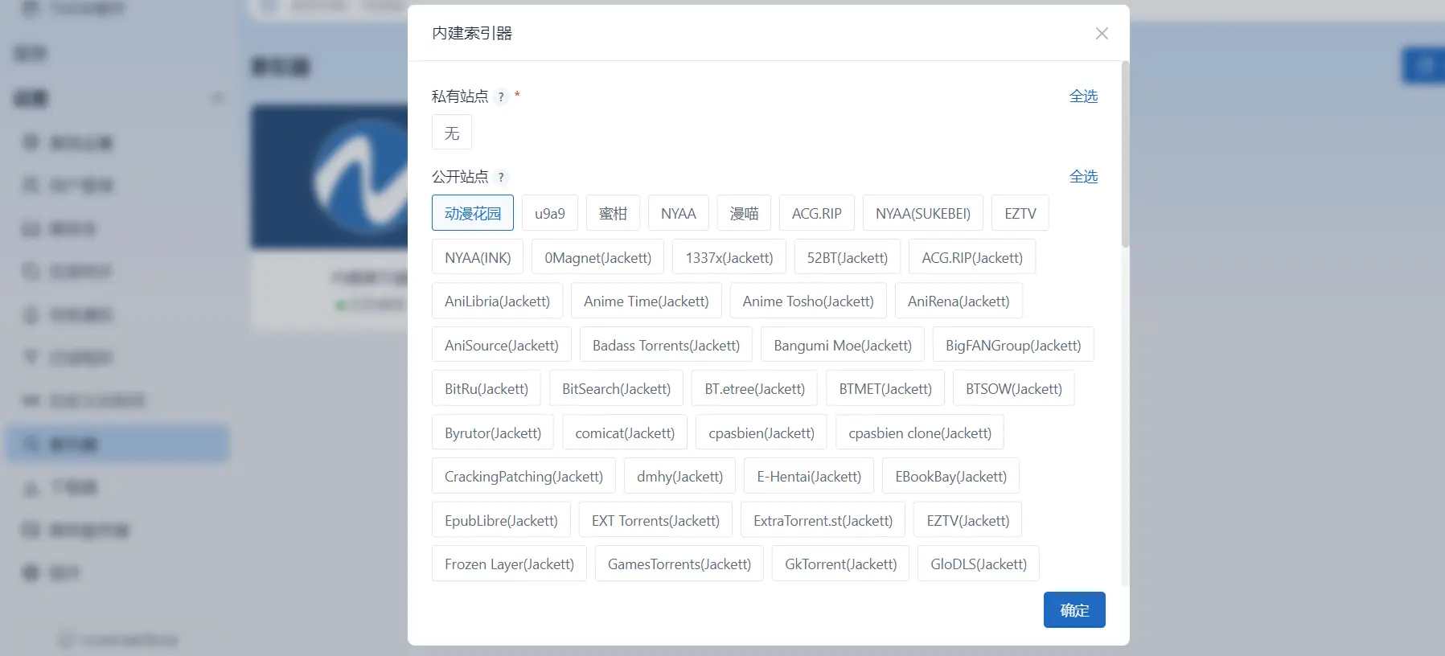
Task: Toggle Anime Tosho(Jackett) indexer
Action: (808, 301)
